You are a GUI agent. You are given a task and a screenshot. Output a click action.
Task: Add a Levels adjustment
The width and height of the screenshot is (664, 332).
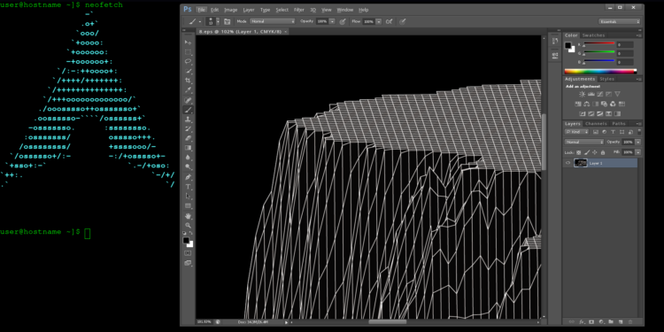(591, 94)
